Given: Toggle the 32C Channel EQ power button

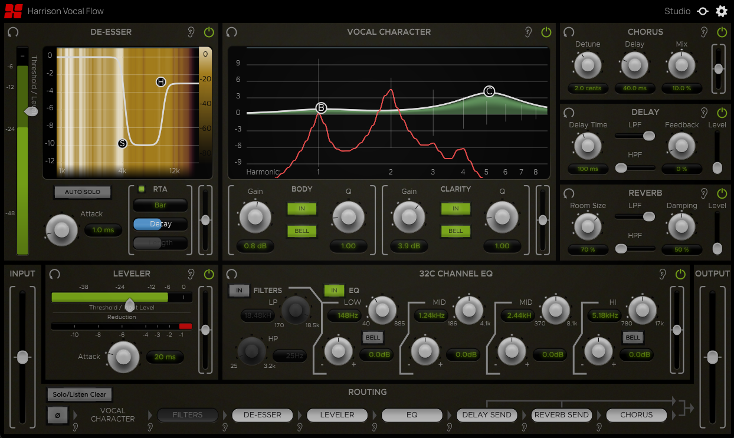Looking at the screenshot, I should [681, 274].
